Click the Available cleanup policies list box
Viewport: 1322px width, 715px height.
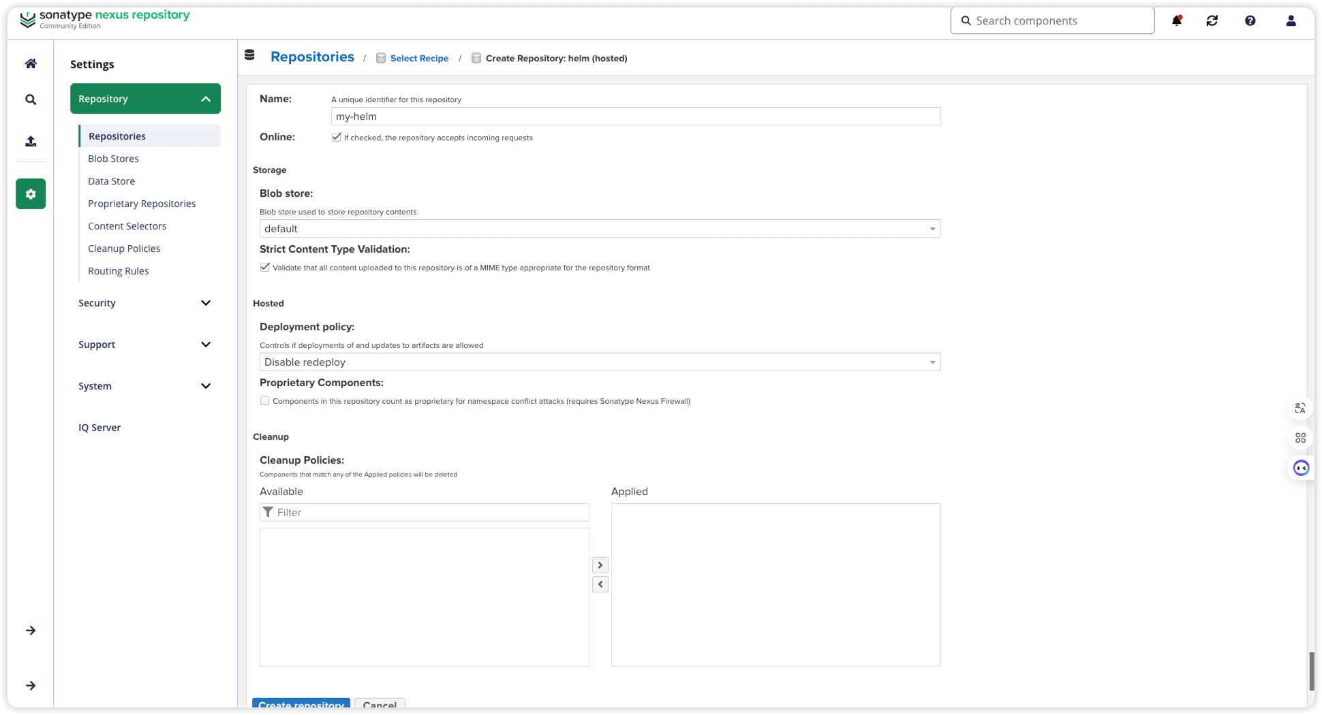[424, 597]
